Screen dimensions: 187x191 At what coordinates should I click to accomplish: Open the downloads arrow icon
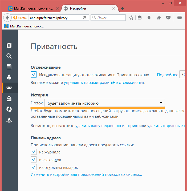tap(149, 18)
